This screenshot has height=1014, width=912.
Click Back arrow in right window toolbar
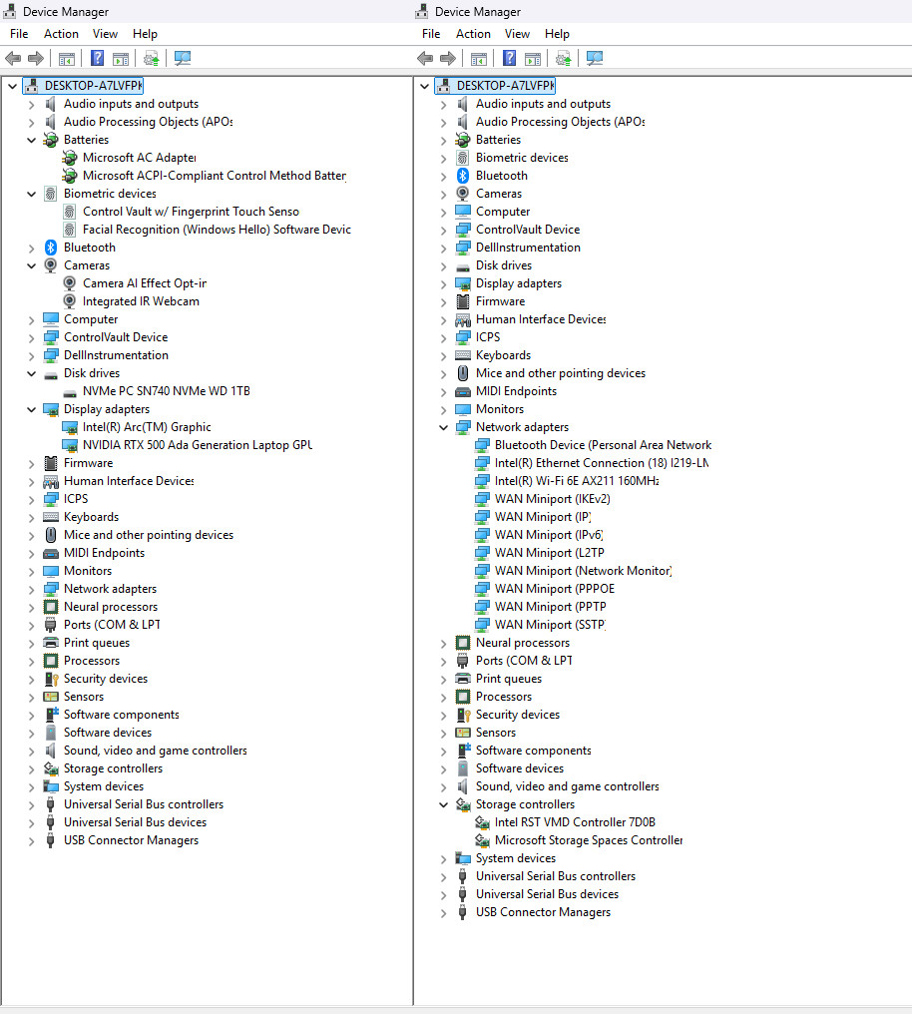coord(425,58)
